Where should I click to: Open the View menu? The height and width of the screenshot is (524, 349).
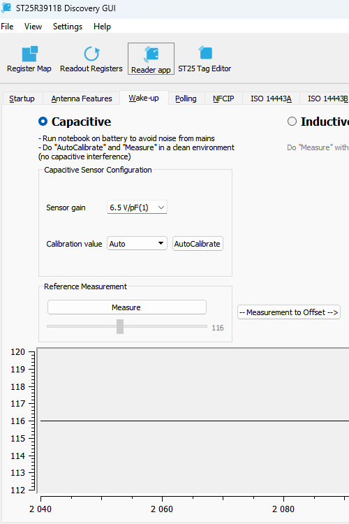33,27
